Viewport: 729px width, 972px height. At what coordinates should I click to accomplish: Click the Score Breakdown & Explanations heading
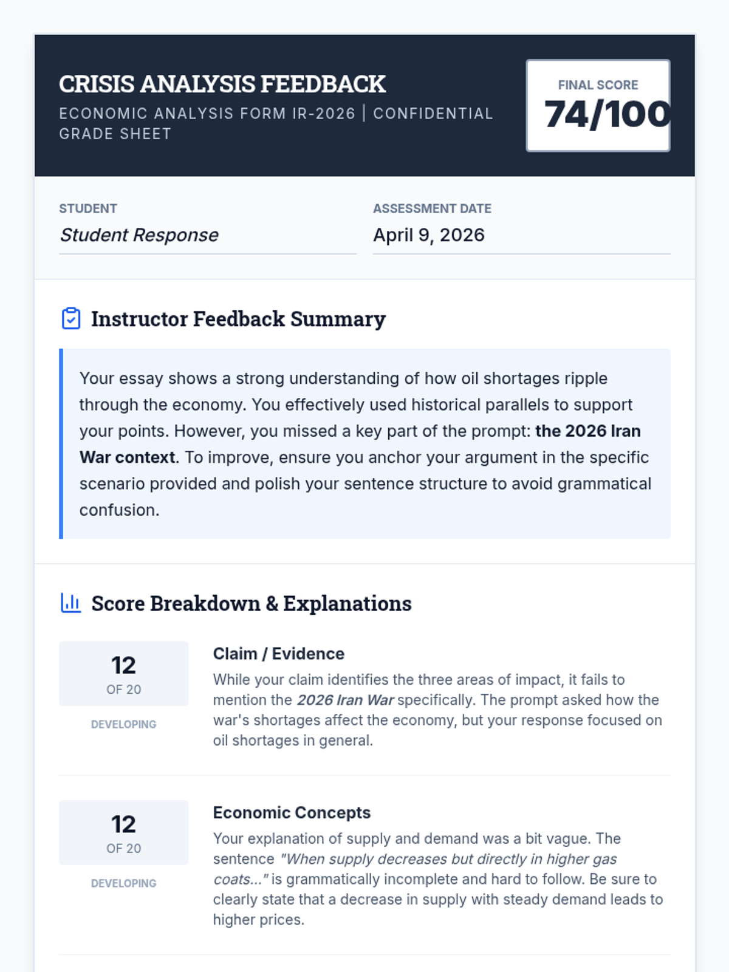tap(251, 603)
